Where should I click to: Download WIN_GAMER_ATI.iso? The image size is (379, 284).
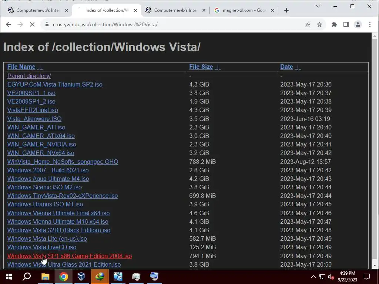coord(36,127)
